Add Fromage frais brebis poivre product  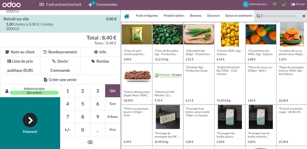click(230, 125)
